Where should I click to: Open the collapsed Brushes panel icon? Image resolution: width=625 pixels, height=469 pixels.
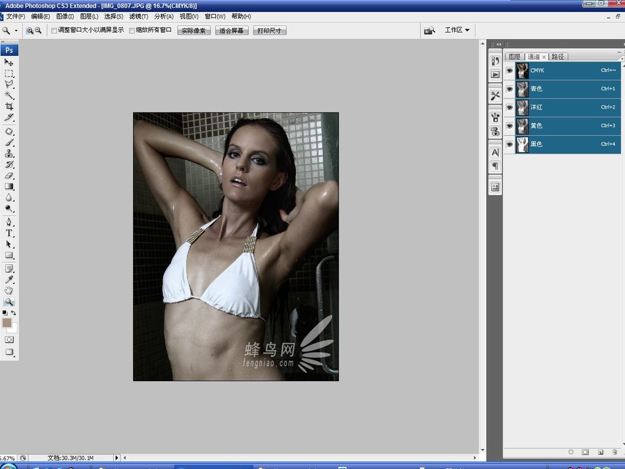(x=495, y=117)
